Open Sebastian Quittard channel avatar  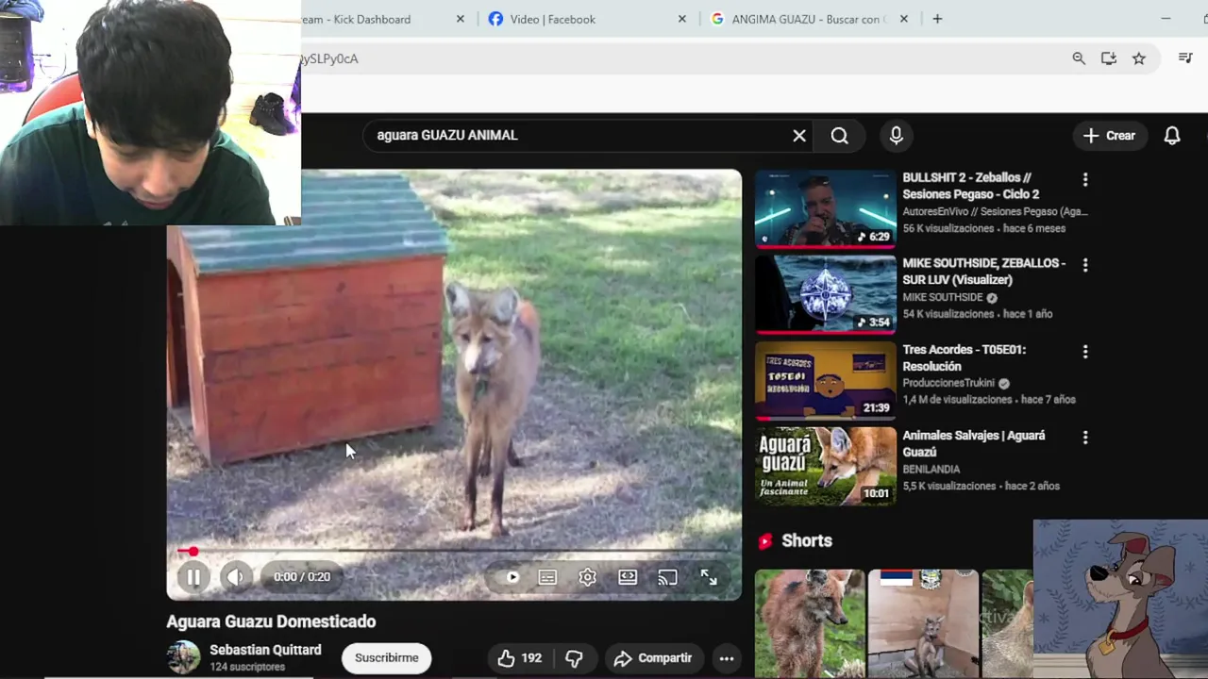point(183,657)
